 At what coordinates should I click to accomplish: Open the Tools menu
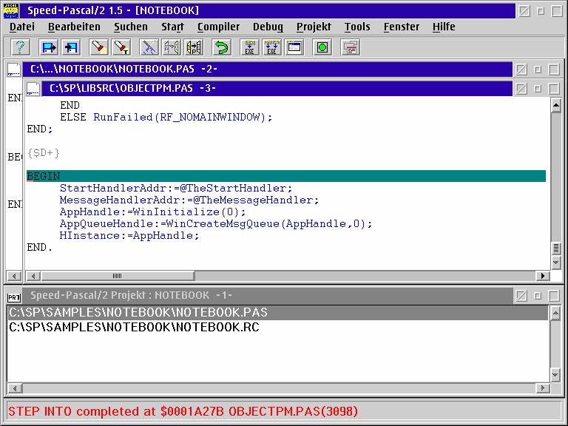click(x=357, y=27)
